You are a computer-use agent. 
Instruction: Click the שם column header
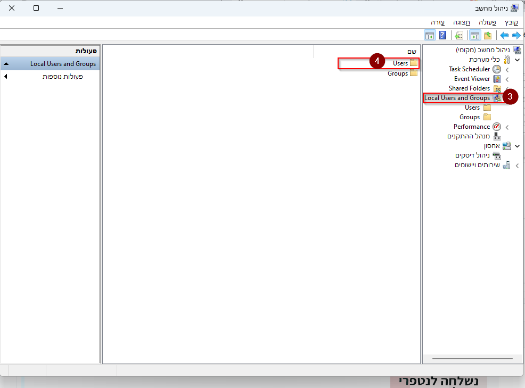pyautogui.click(x=411, y=51)
